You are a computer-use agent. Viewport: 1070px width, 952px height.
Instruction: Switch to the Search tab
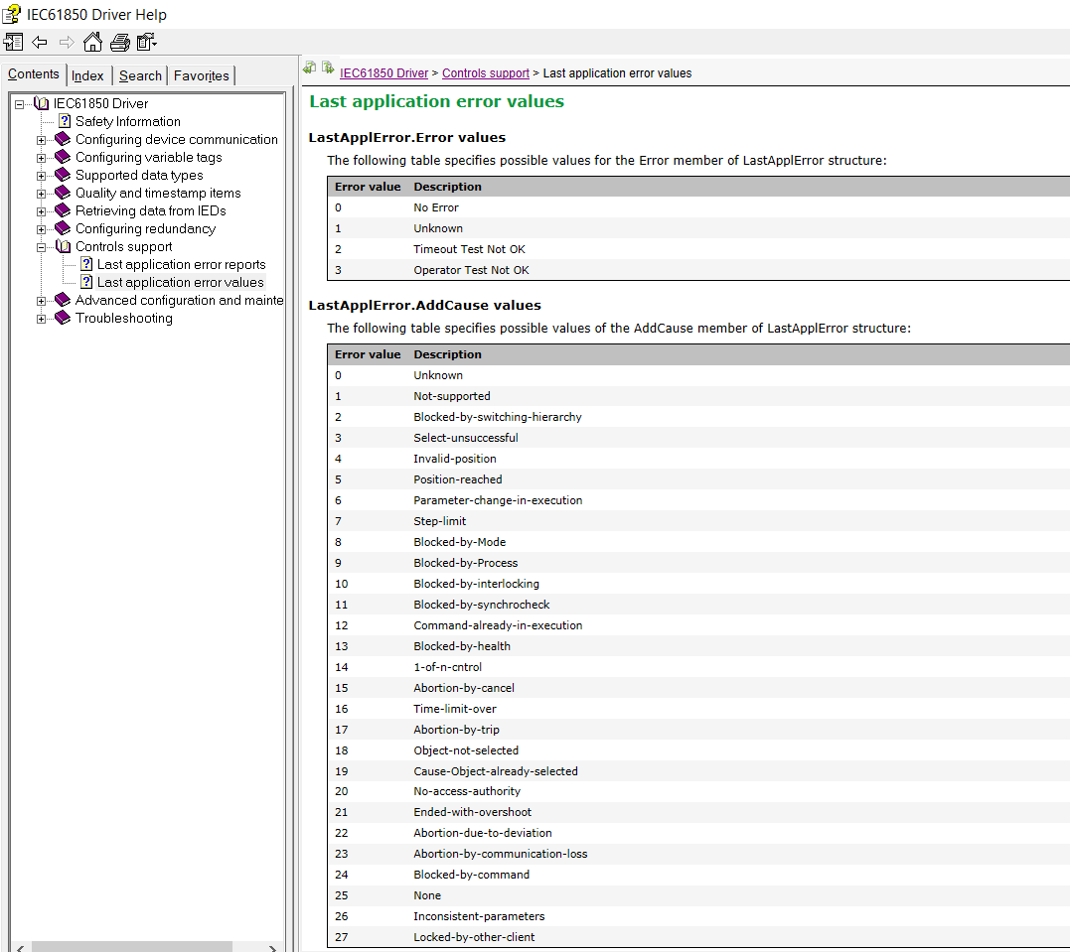point(140,75)
